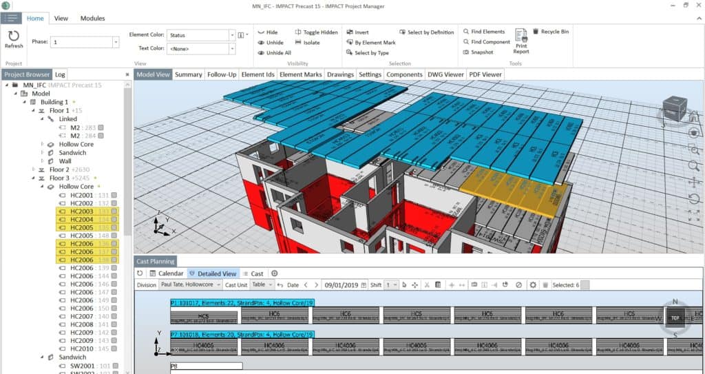705x374 pixels.
Task: Open the DWG Viewer tab
Action: (445, 74)
